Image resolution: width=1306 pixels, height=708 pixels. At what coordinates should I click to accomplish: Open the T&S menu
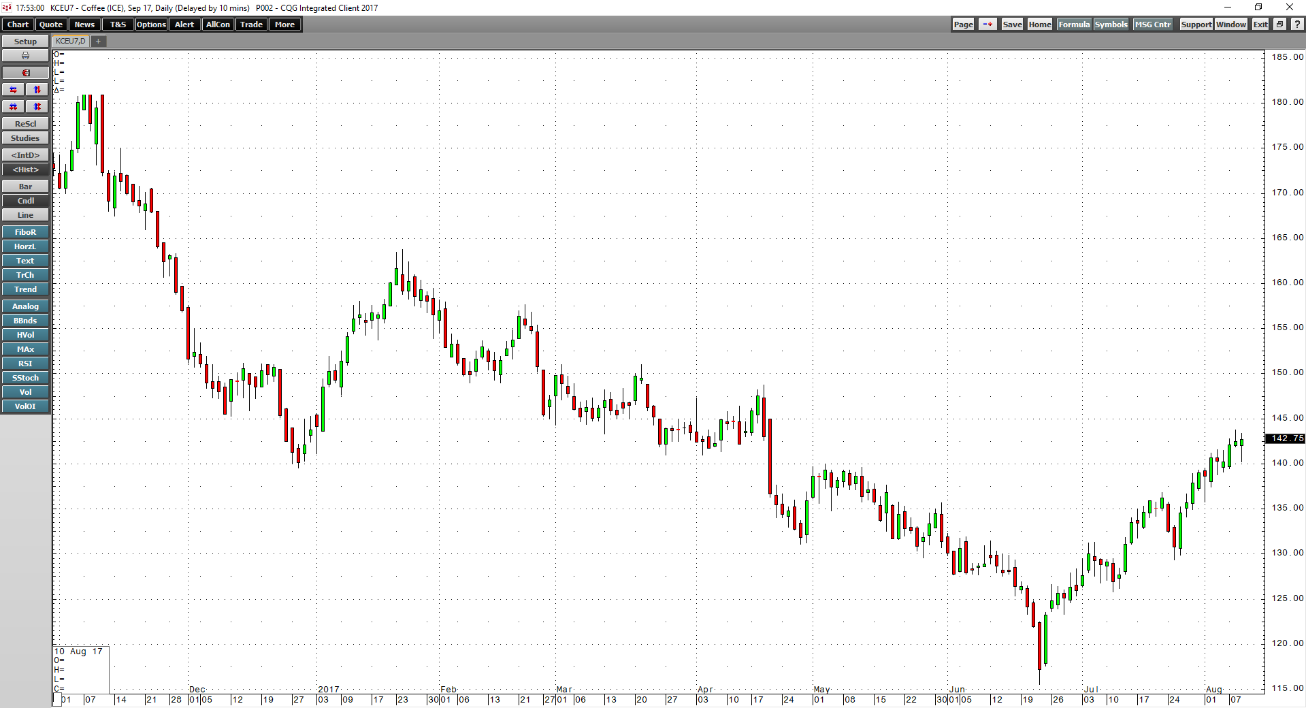coord(118,25)
